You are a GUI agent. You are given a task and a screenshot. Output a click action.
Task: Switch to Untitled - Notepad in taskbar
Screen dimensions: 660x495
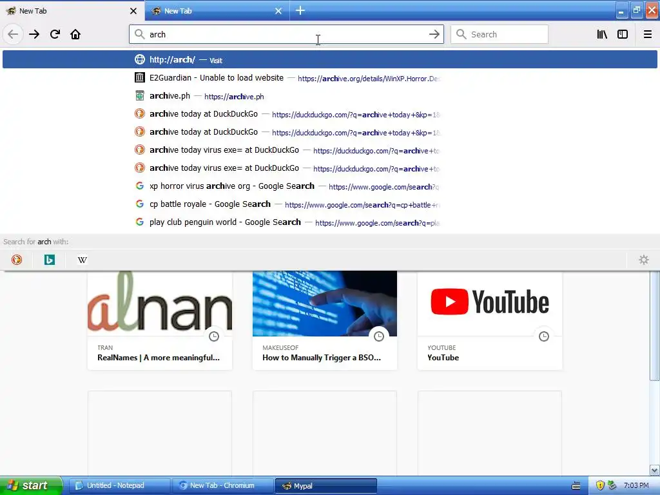pos(119,485)
